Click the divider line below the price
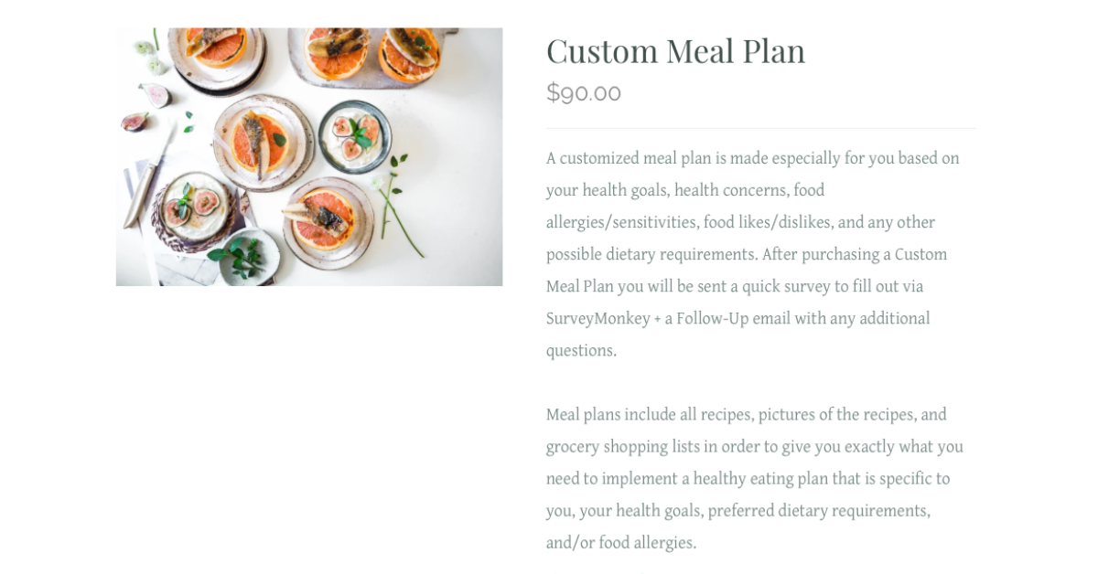Viewport: 1098px width, 574px height. point(761,128)
